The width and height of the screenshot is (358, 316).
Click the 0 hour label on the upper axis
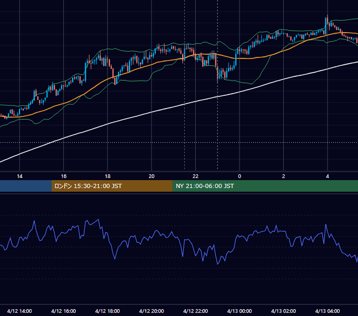click(240, 176)
